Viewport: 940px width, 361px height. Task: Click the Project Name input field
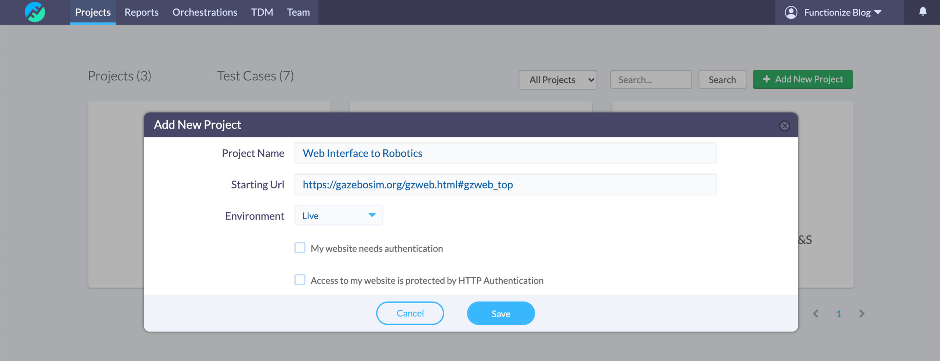505,153
